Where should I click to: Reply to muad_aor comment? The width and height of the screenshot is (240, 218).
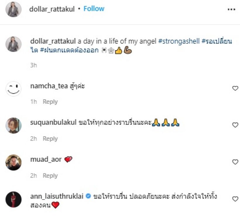[x=50, y=176]
